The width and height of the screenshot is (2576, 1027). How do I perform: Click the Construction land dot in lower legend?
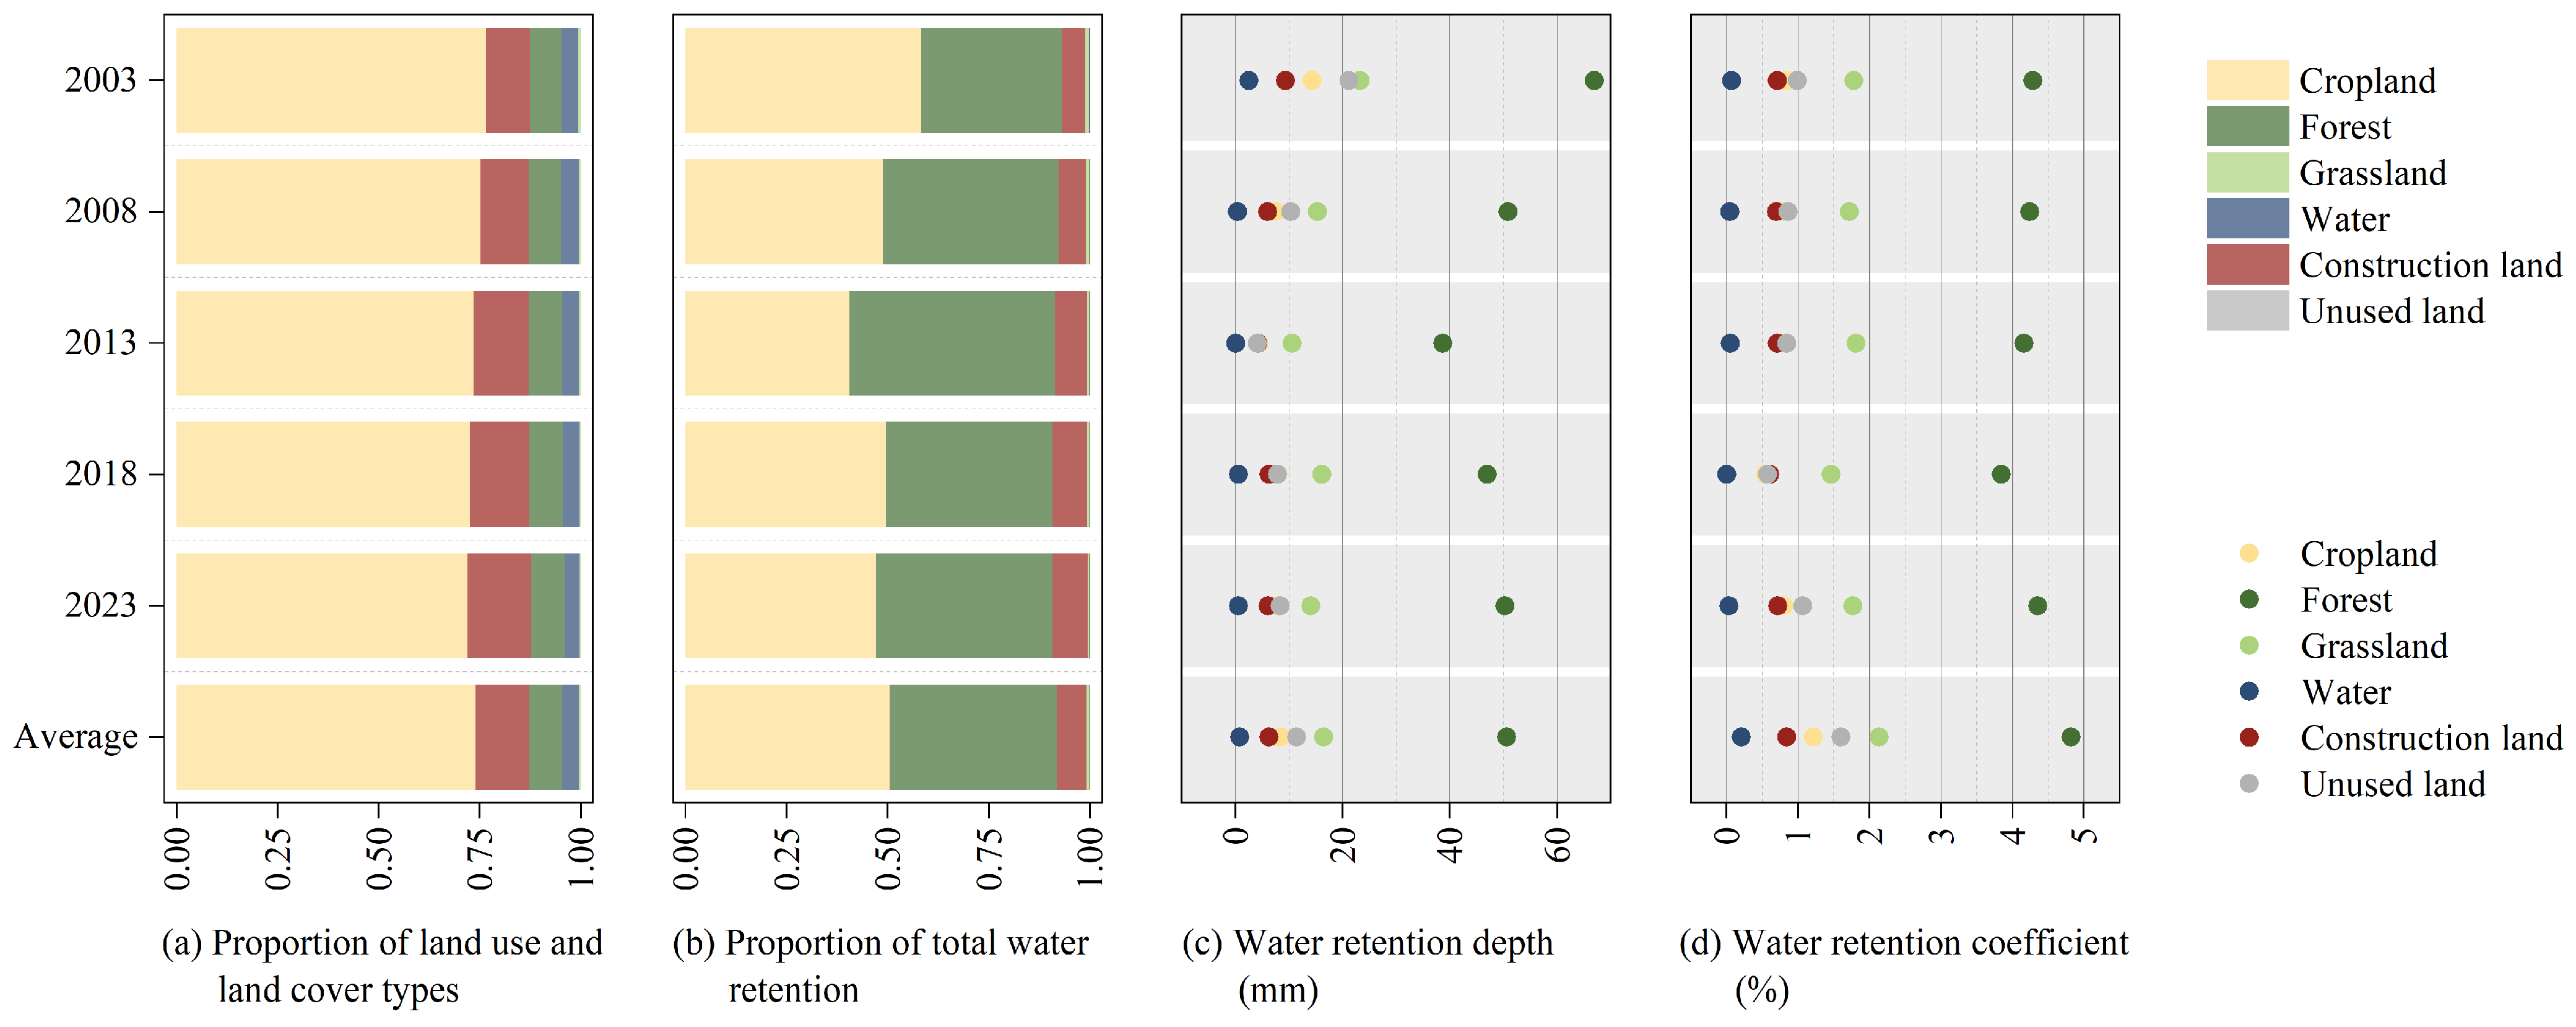[2249, 737]
